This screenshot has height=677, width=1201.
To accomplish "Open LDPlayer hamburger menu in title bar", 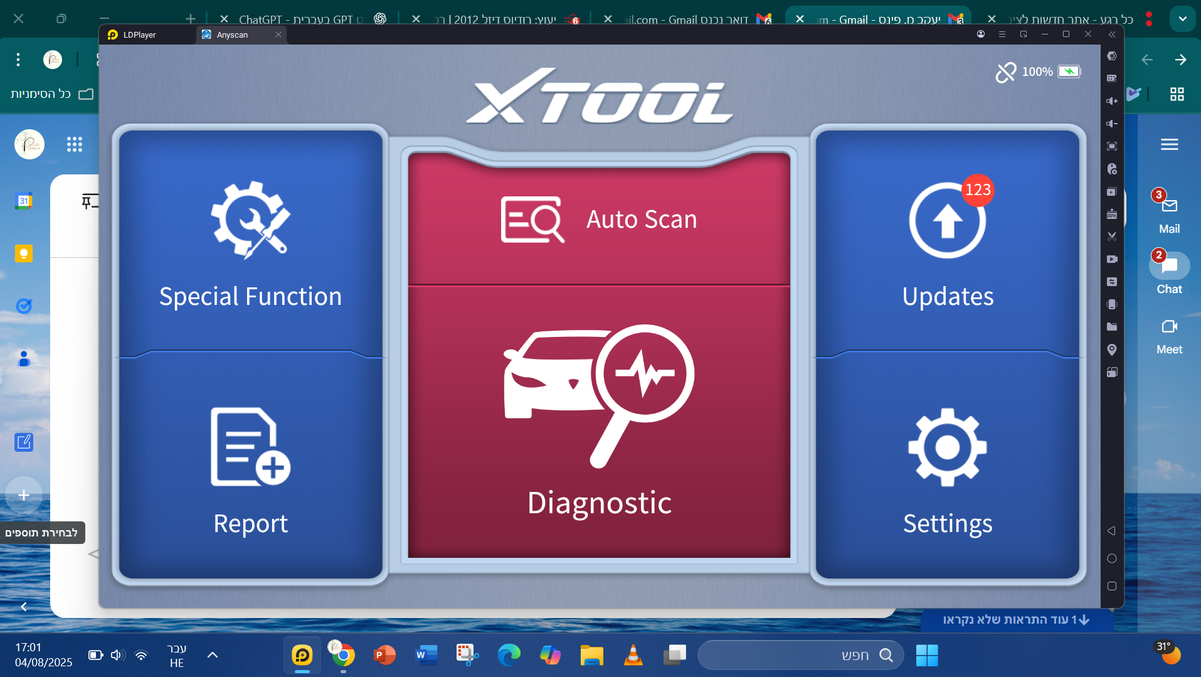I will (x=1002, y=35).
